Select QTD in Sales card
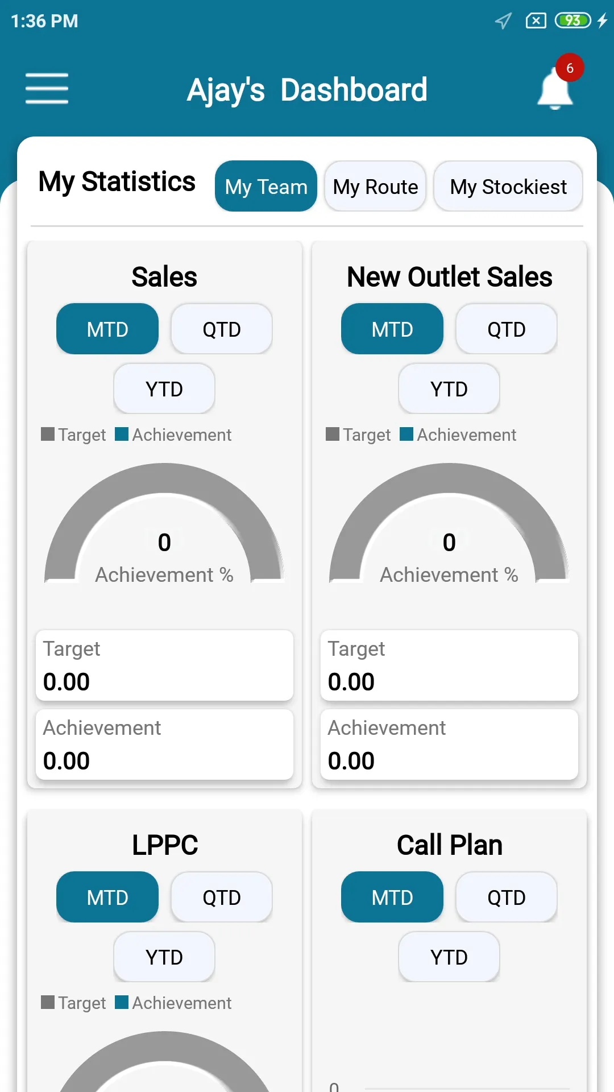The image size is (614, 1092). click(x=222, y=329)
